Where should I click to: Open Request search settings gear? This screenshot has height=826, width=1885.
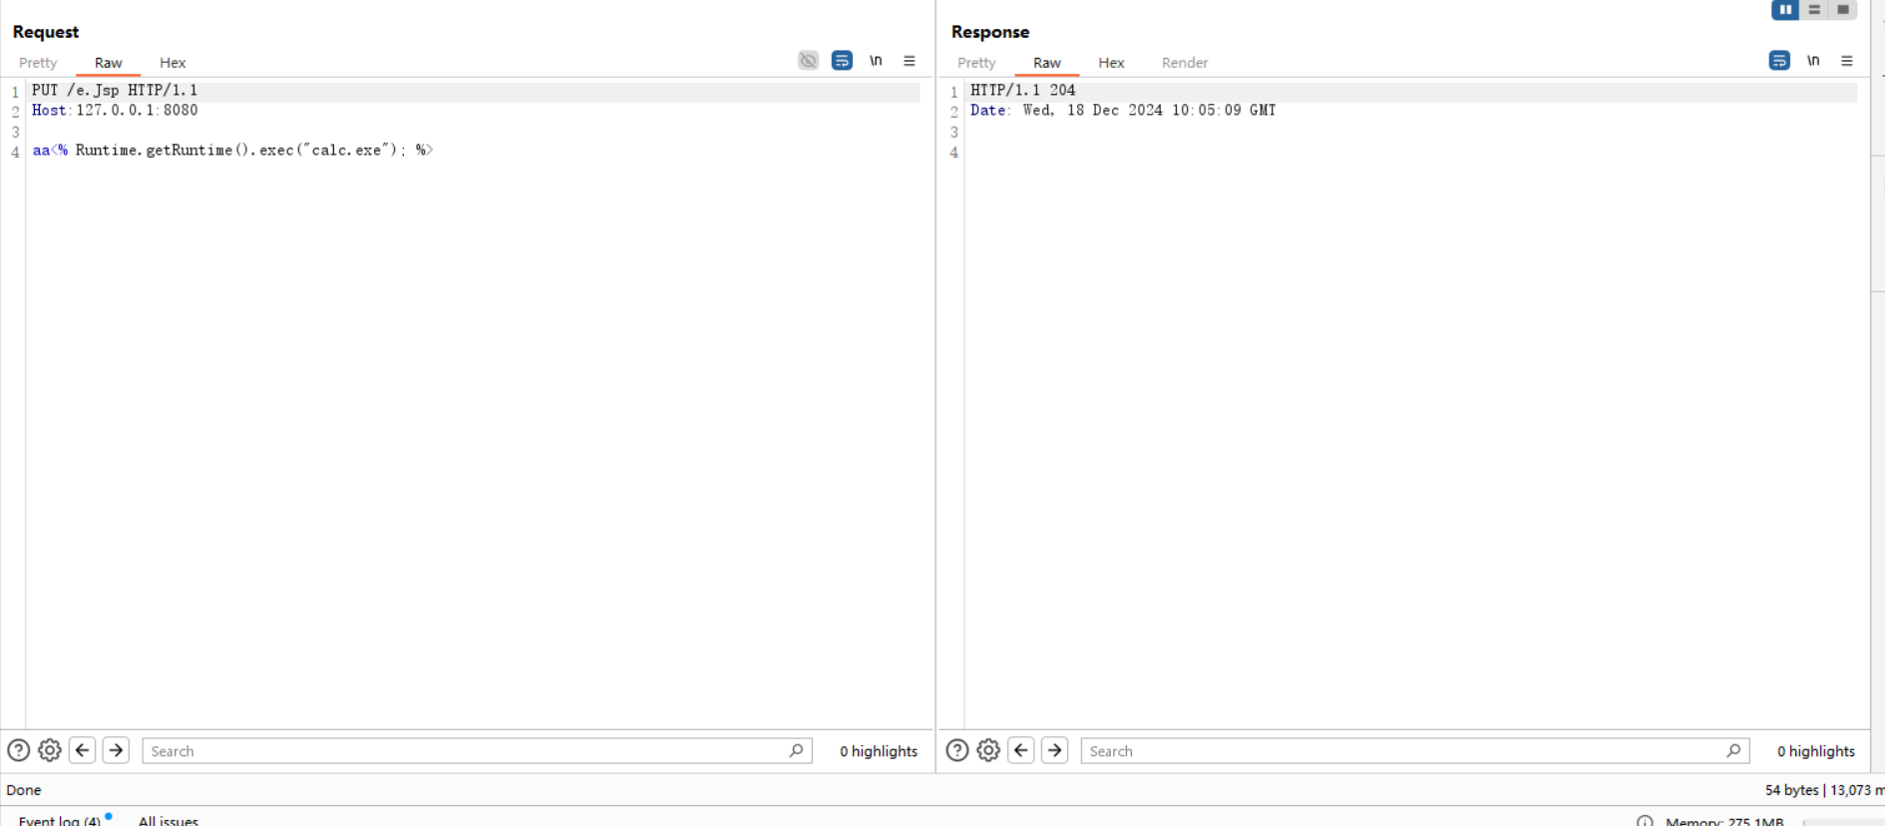[50, 750]
